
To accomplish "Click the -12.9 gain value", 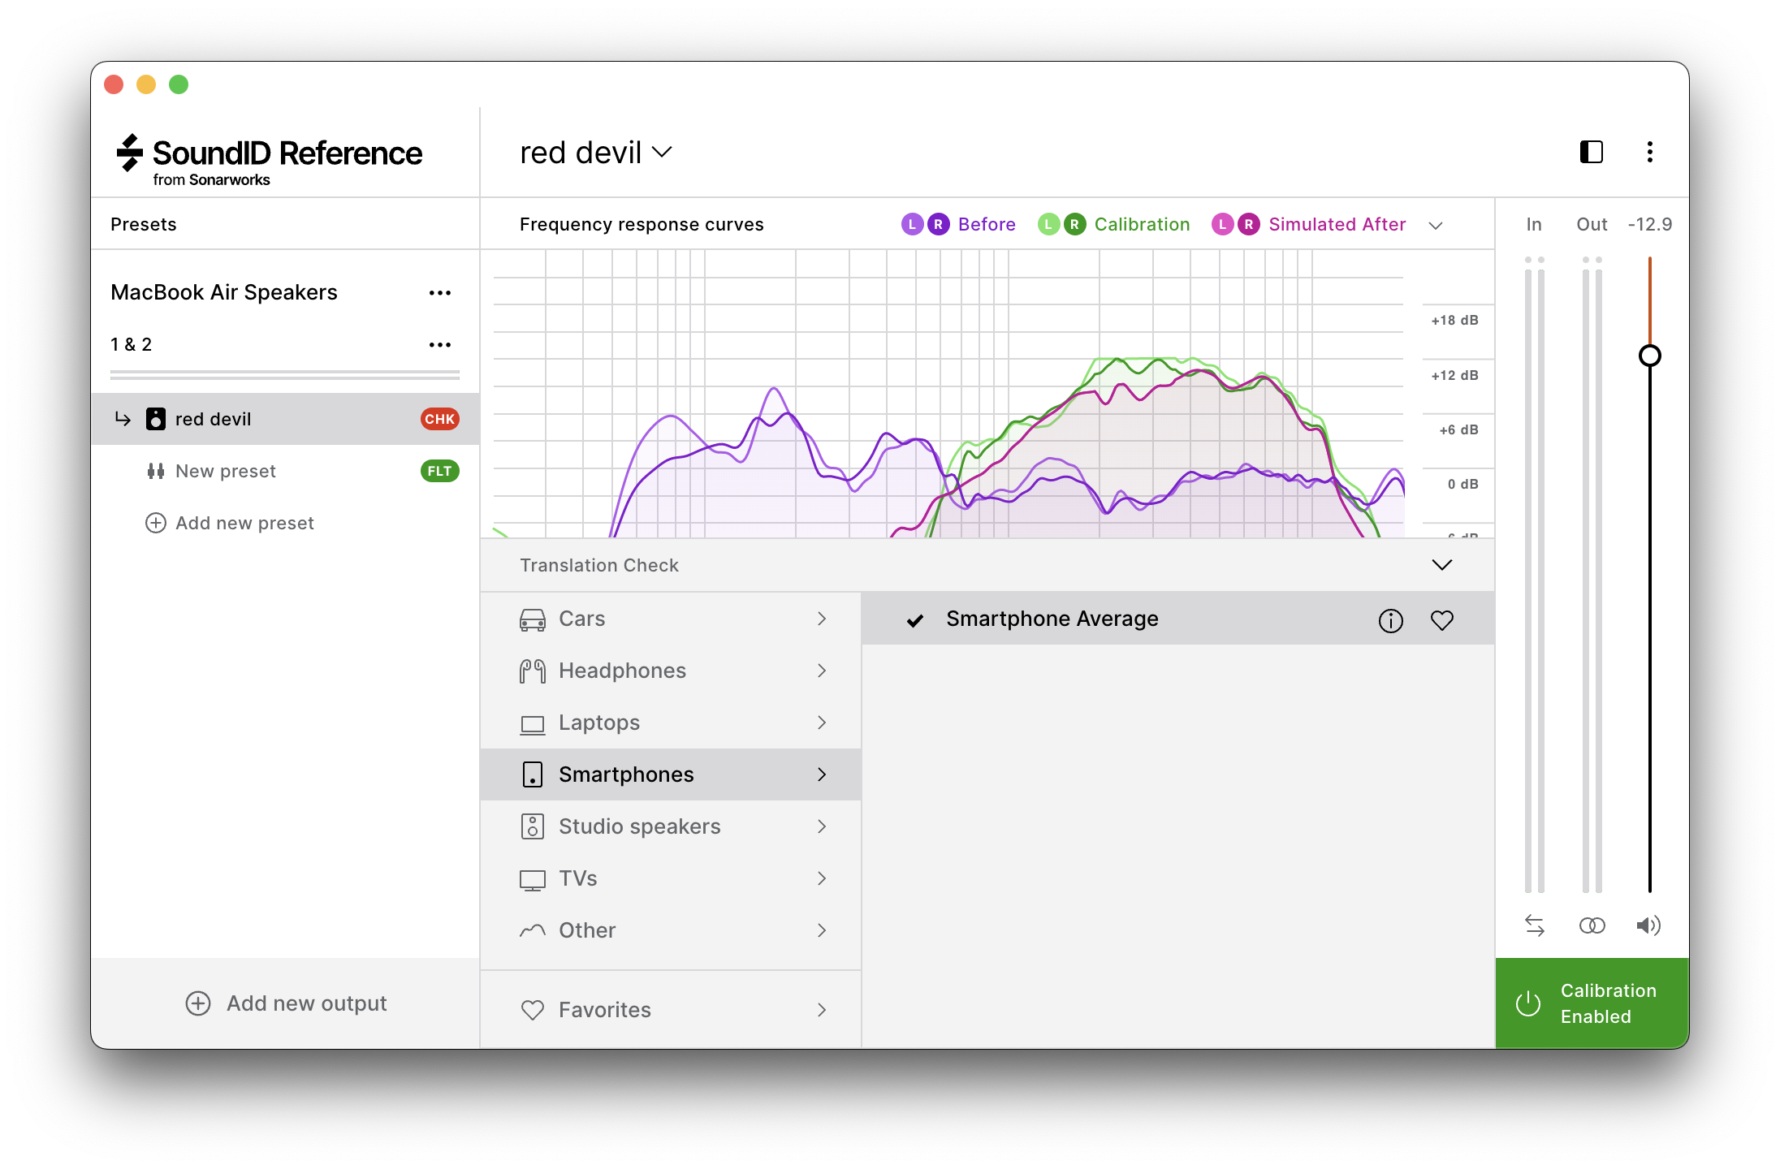I will [x=1649, y=224].
